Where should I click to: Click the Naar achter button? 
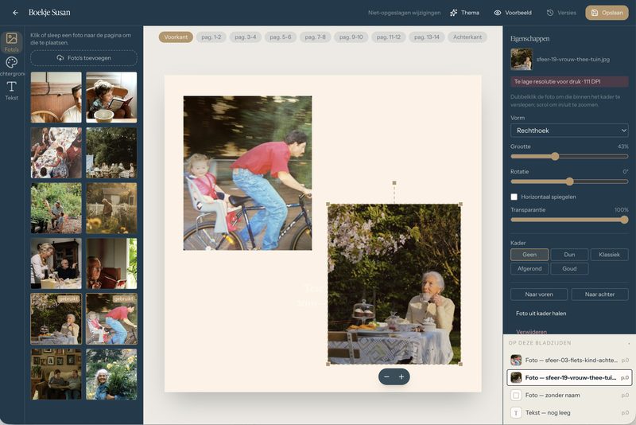click(599, 294)
